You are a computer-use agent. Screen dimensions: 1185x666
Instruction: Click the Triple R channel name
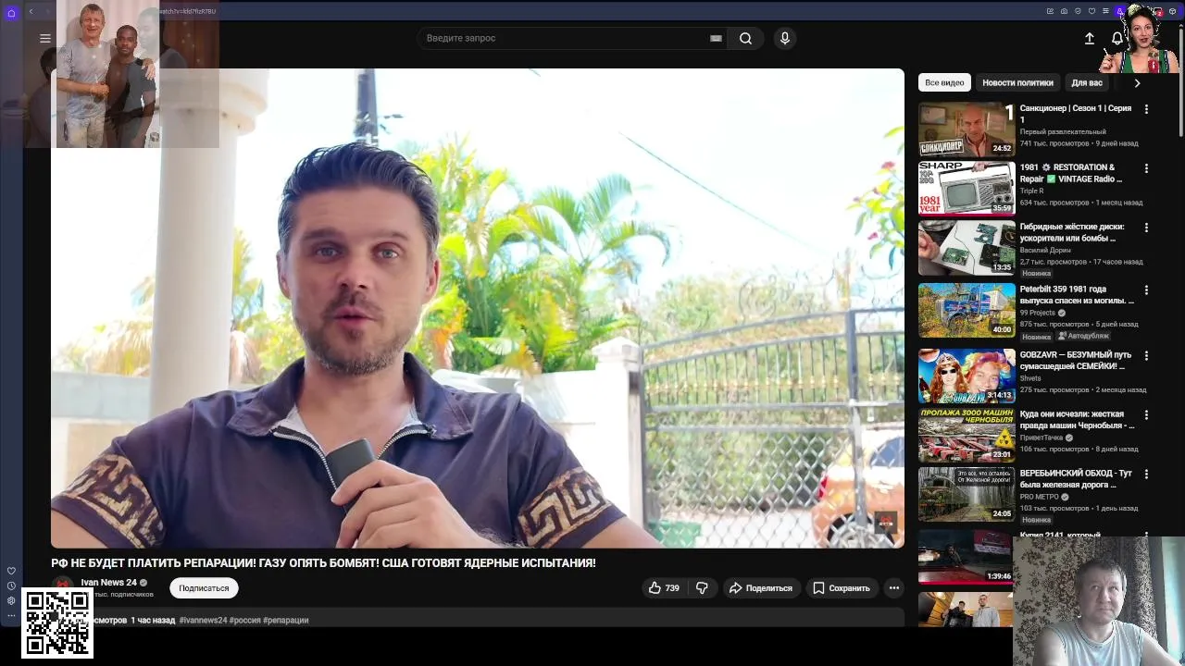[x=1031, y=191]
